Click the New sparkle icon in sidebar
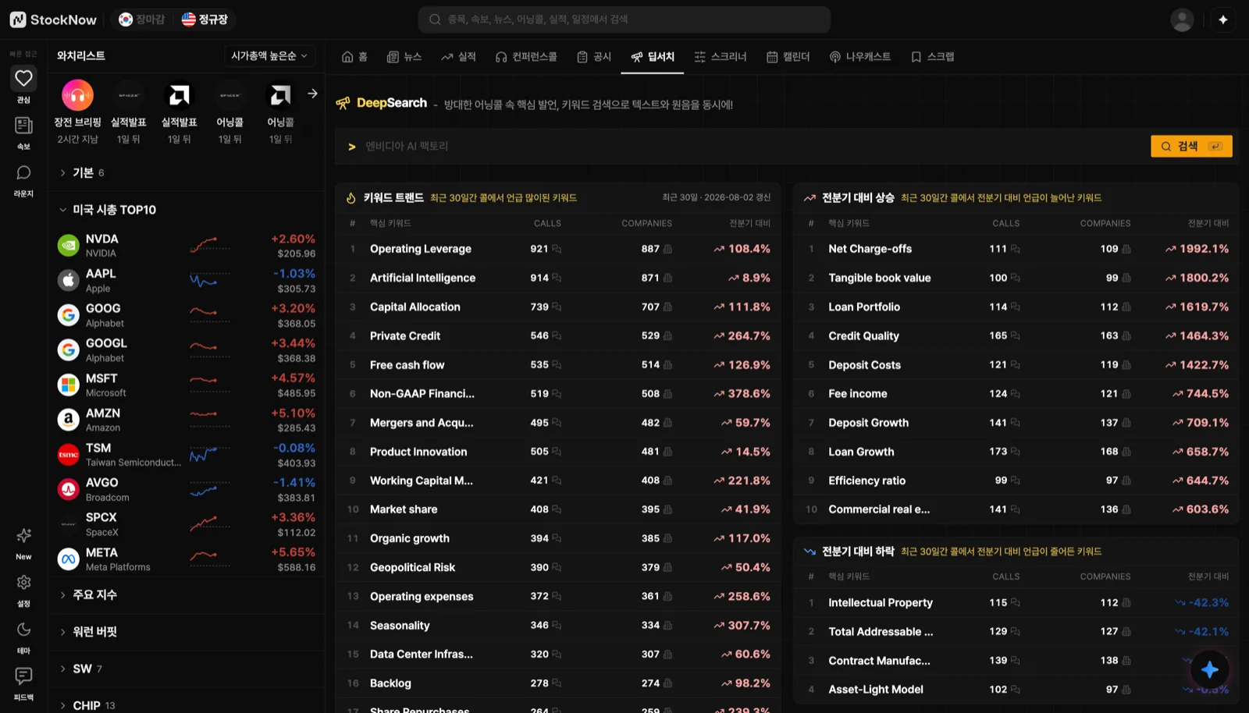This screenshot has width=1249, height=713. 23,536
